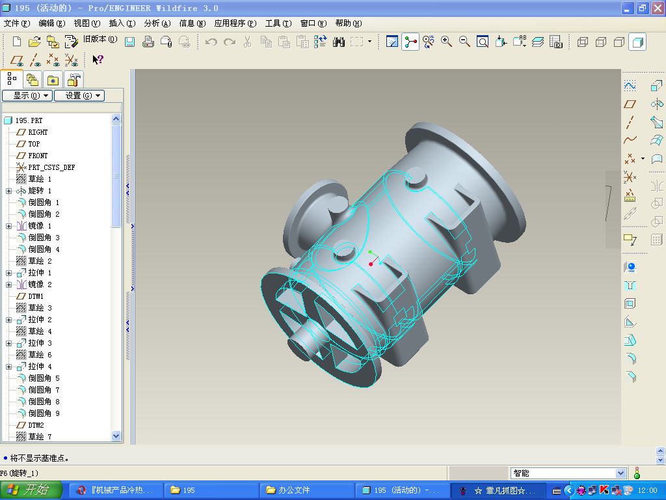Screen dimensions: 666x500
Task: Enable shaded display mode
Action: 637,42
